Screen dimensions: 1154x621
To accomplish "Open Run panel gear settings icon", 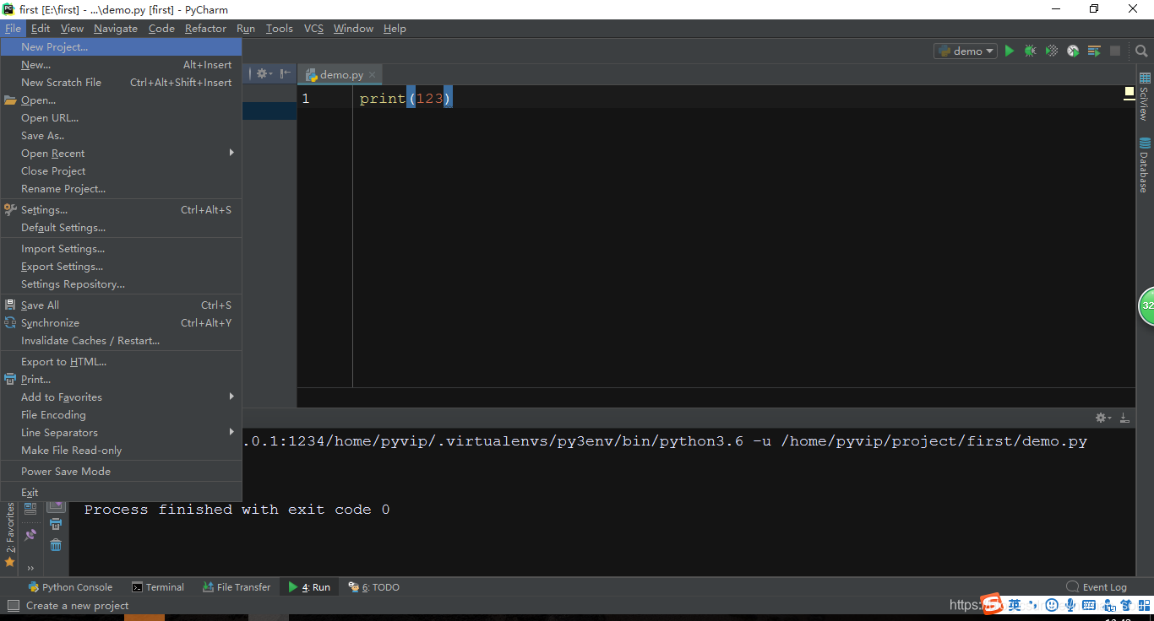I will 1102,418.
